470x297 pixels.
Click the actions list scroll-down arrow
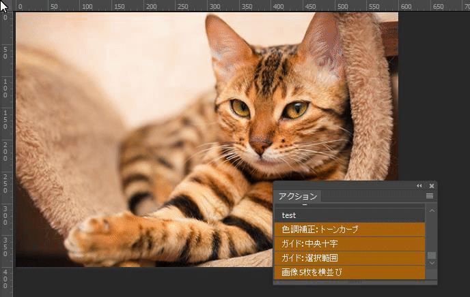[x=432, y=263]
